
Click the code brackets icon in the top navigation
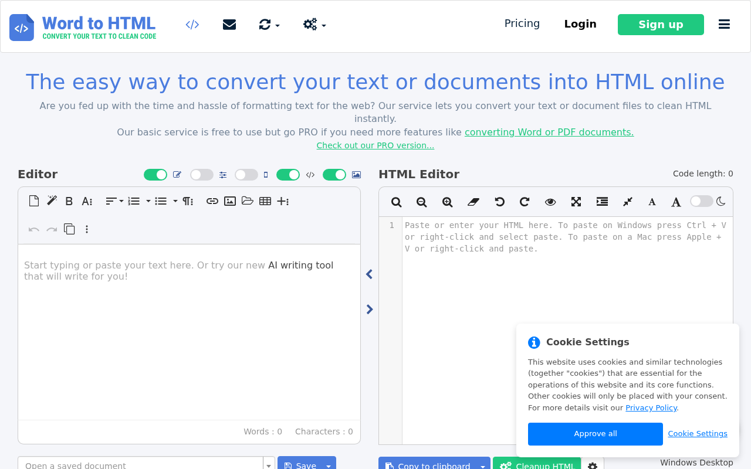192,25
